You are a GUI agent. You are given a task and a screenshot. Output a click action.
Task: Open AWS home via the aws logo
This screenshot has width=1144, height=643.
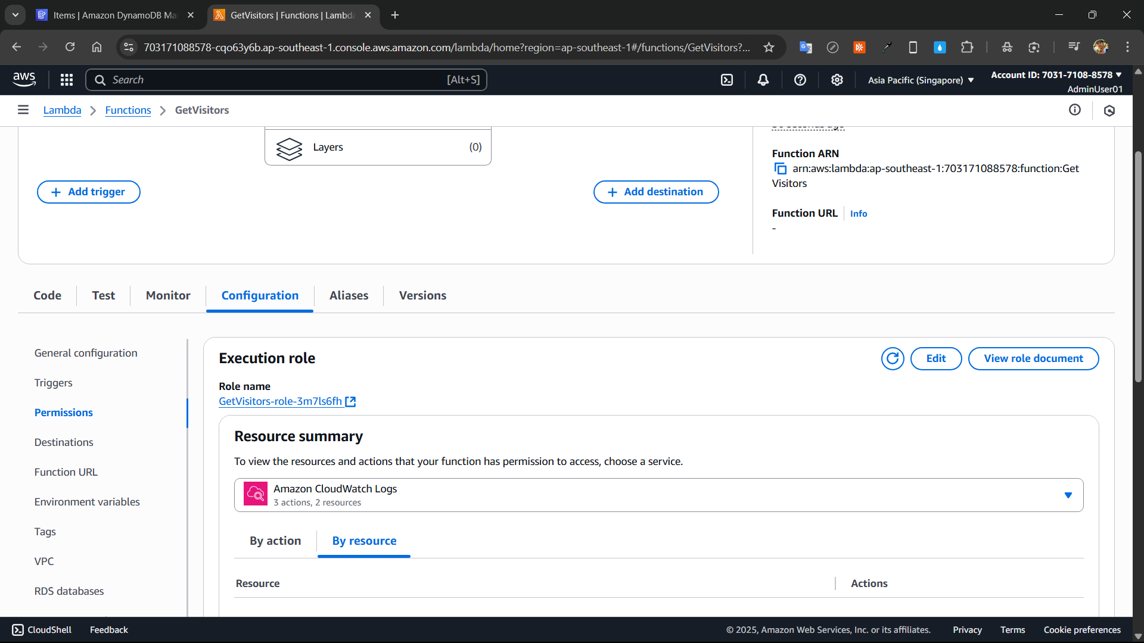coord(24,79)
